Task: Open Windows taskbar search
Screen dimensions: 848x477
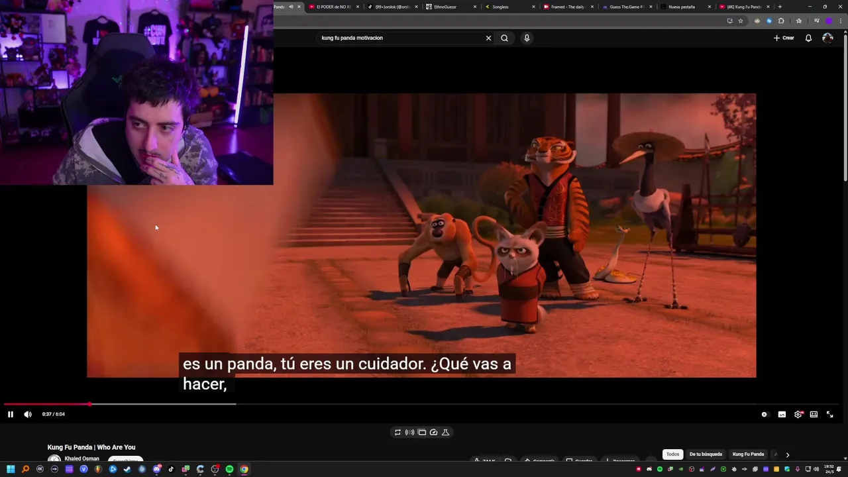Action: click(x=25, y=469)
